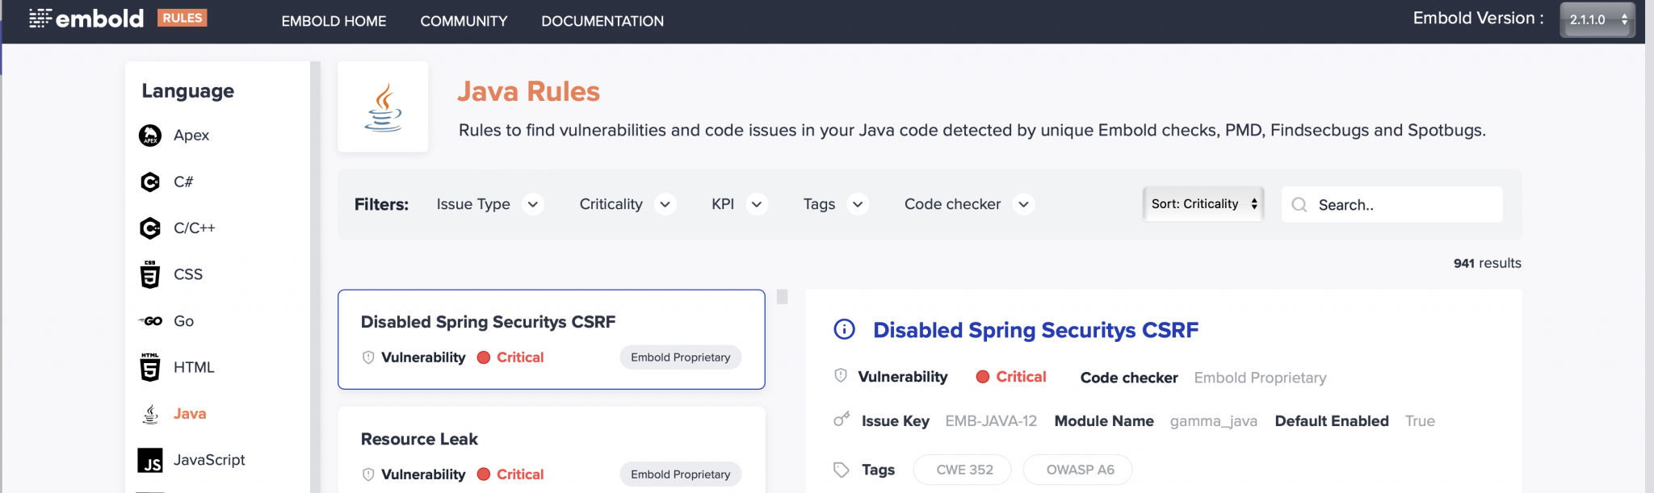Viewport: 1654px width, 493px height.
Task: Click the Embold logo
Action: pos(87,19)
